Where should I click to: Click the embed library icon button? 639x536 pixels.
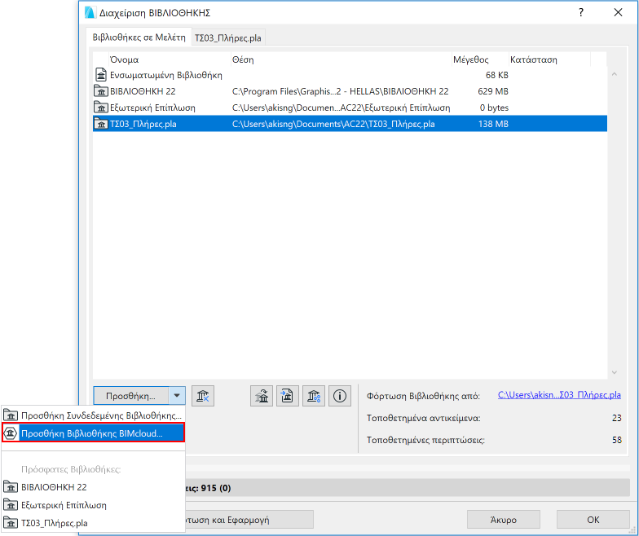coord(288,396)
